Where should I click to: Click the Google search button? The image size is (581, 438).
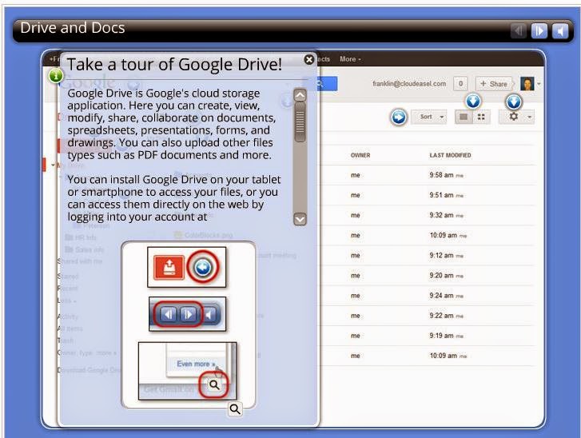(x=321, y=83)
